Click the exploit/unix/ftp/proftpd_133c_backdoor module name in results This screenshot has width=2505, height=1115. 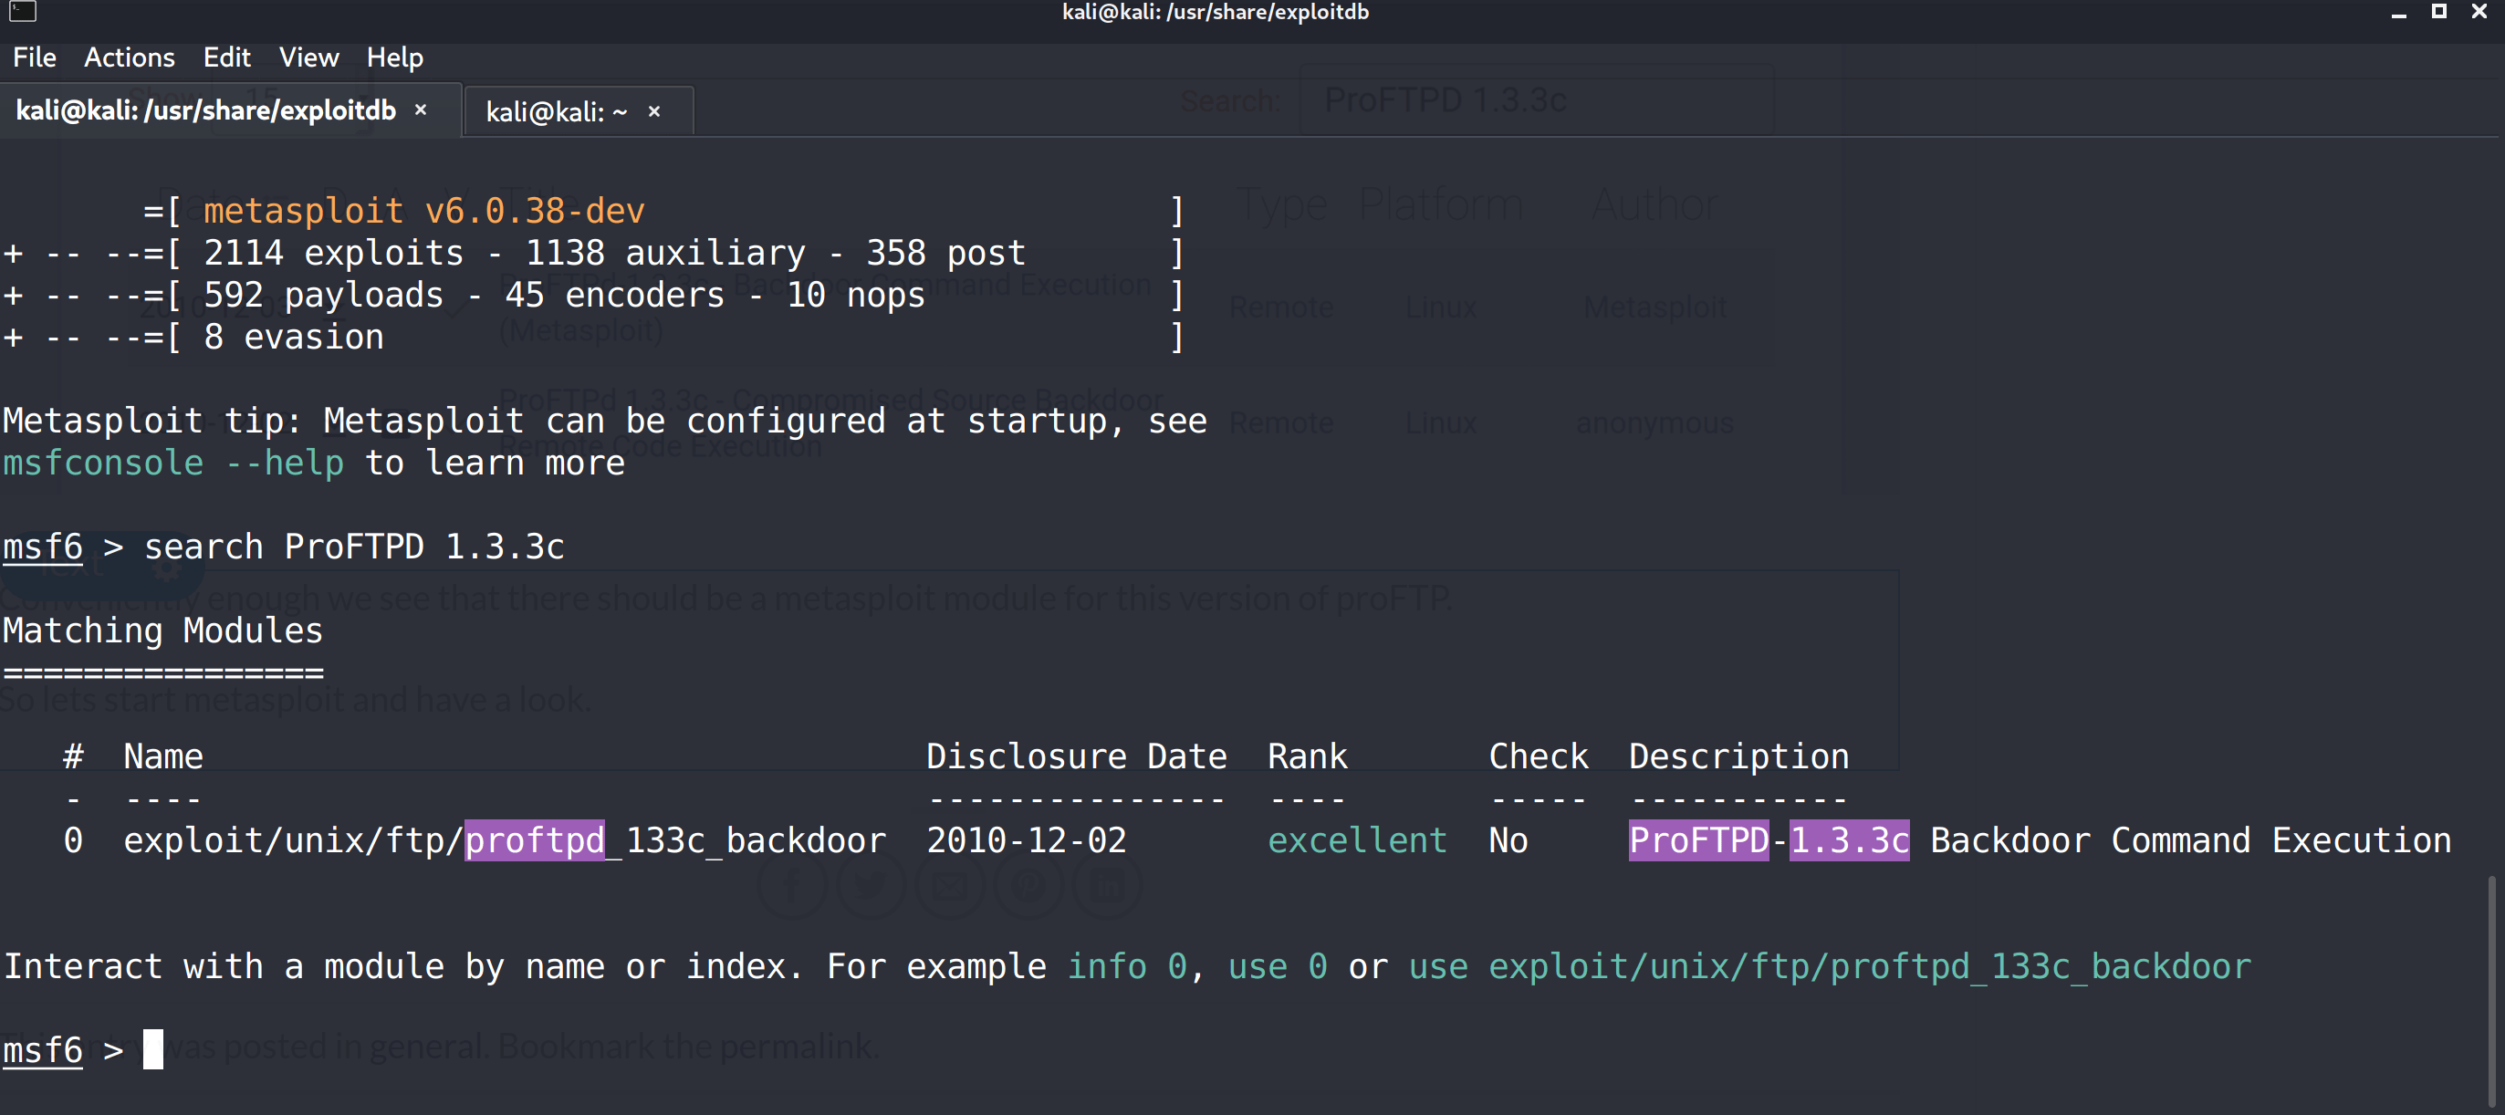pyautogui.click(x=504, y=839)
